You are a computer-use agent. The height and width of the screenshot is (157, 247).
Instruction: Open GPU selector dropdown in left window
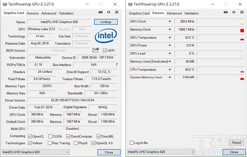tap(36, 152)
